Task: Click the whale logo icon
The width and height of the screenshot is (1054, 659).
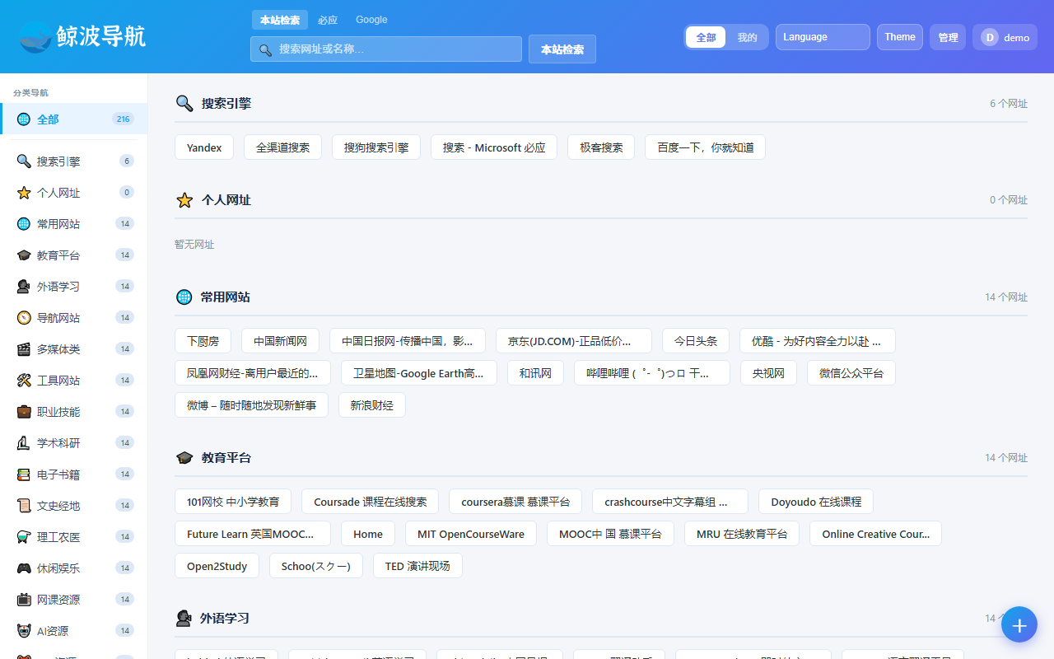Action: click(x=35, y=36)
